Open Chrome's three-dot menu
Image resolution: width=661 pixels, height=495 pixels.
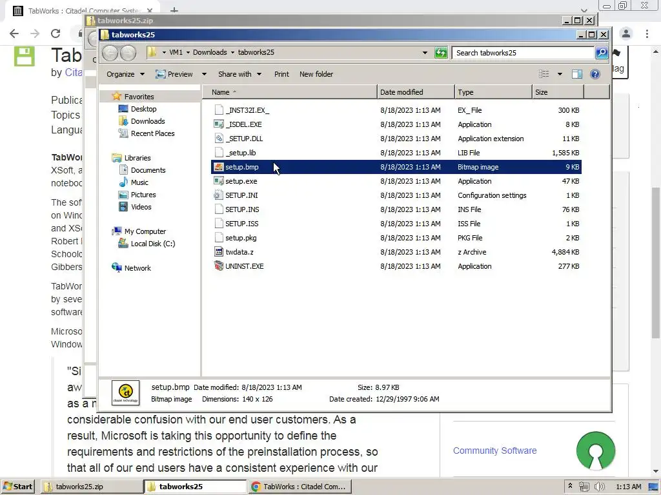click(x=647, y=34)
